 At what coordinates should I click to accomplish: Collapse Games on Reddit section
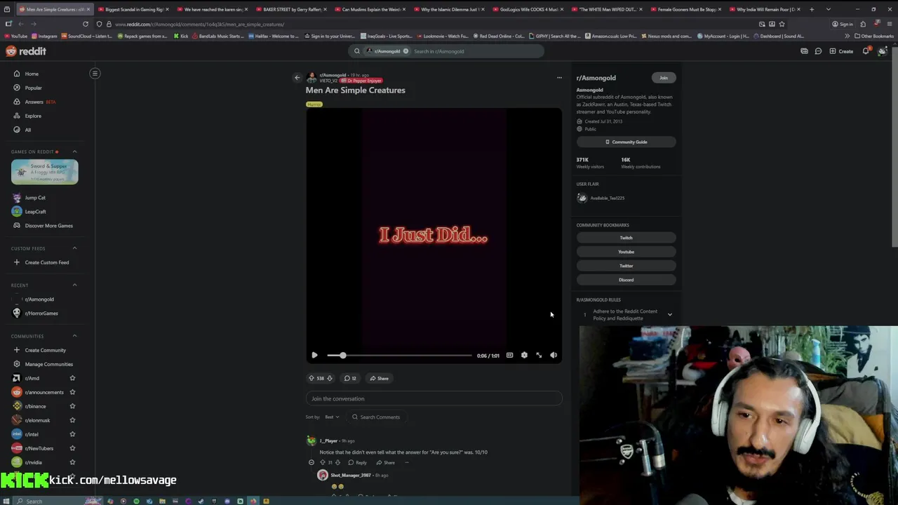74,151
